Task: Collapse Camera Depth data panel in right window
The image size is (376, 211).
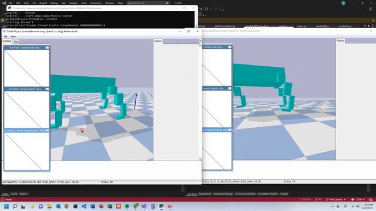Action: 230,89
